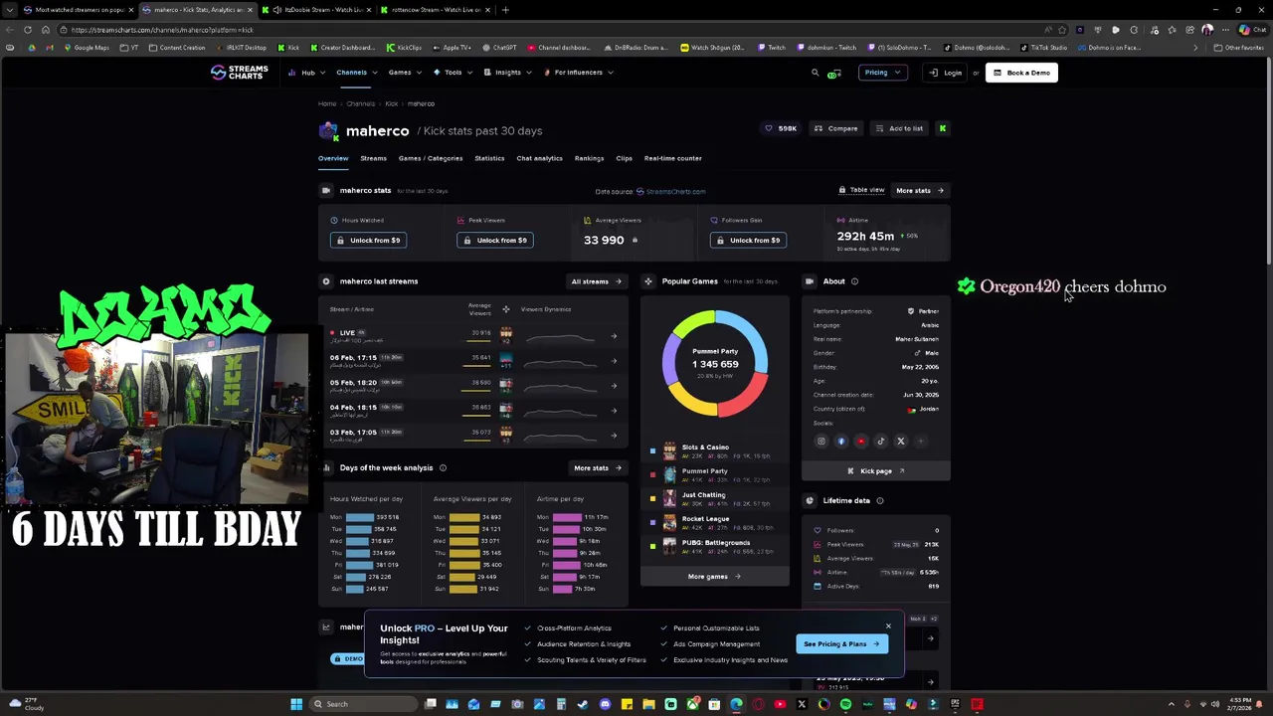Open arrow for the 04 Feb, 18:15 stream
Viewport: 1273px width, 716px height.
pos(614,411)
